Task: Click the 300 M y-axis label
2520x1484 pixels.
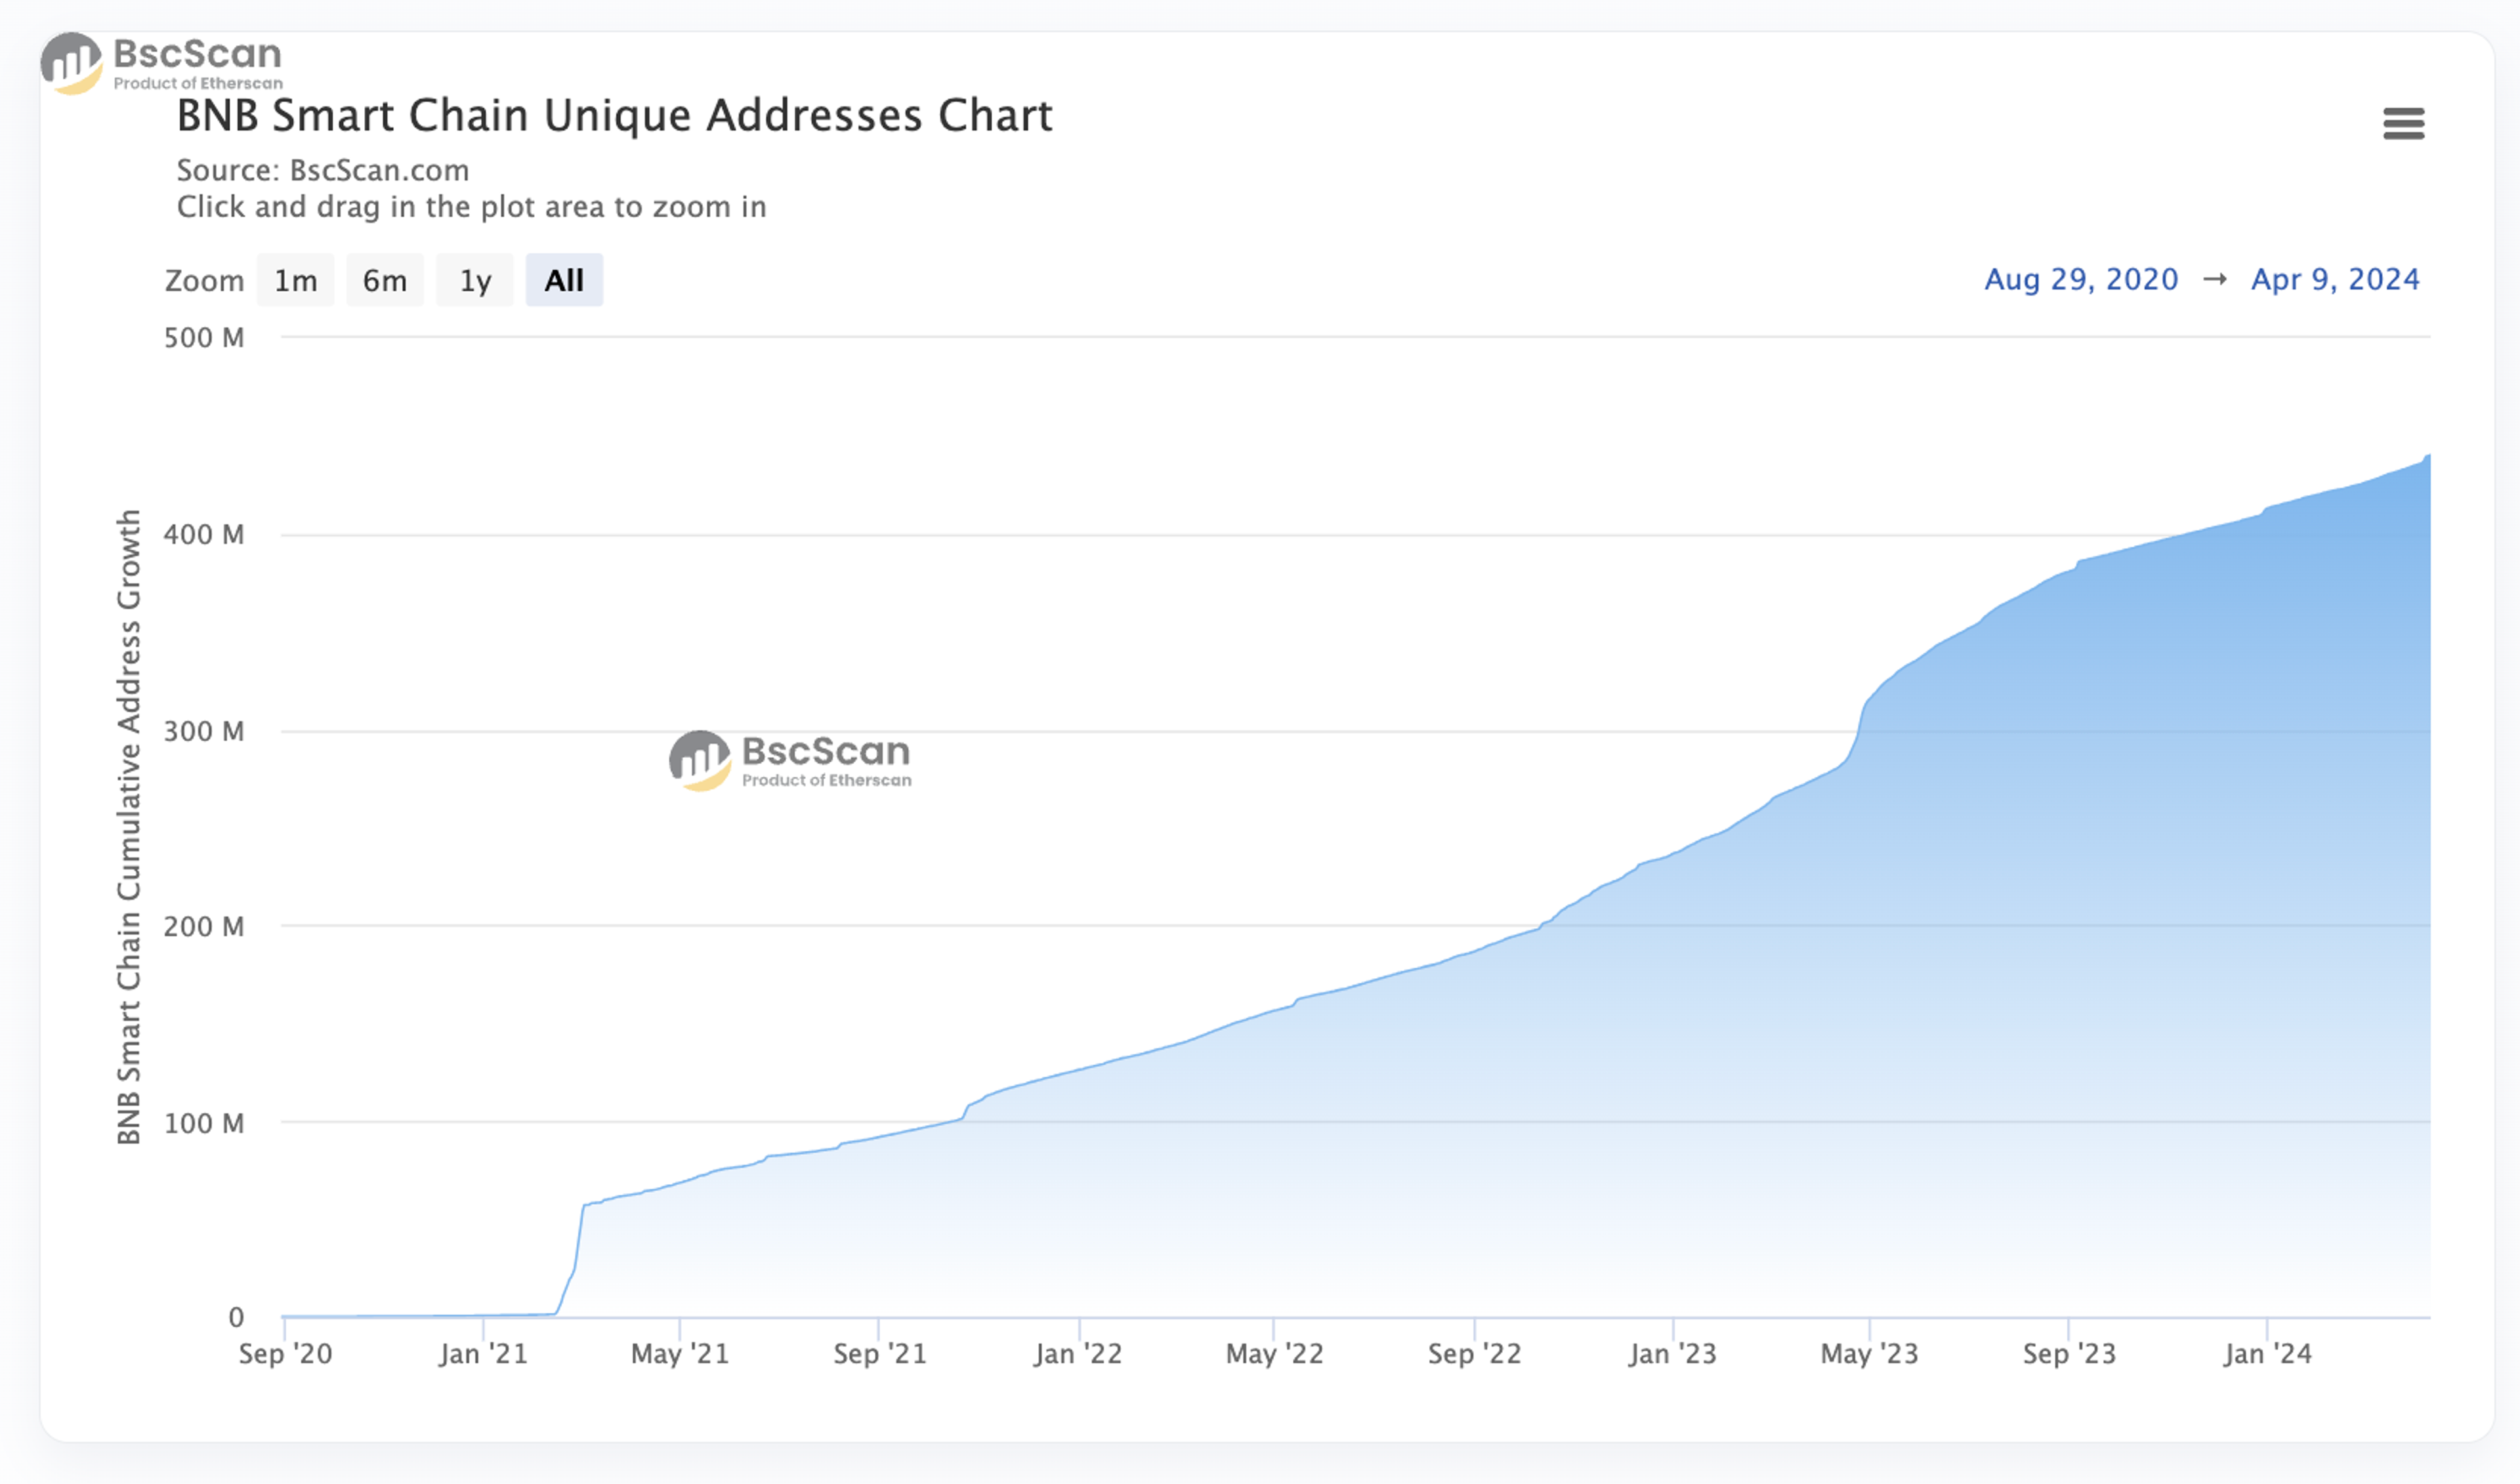Action: tap(204, 732)
